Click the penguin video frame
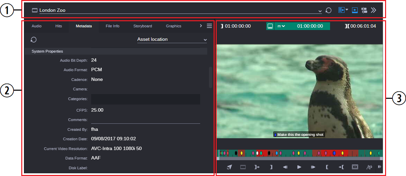 pyautogui.click(x=299, y=91)
